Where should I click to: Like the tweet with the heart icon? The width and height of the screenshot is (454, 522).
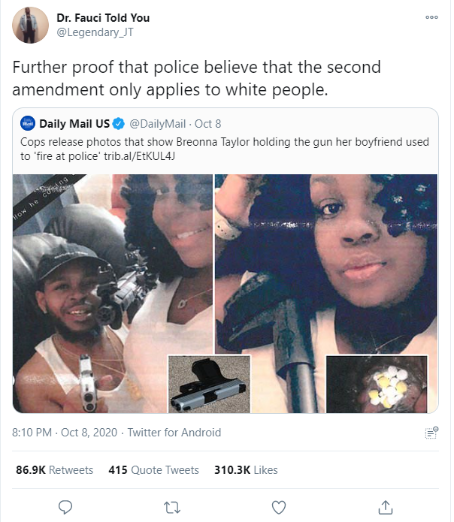pos(279,508)
